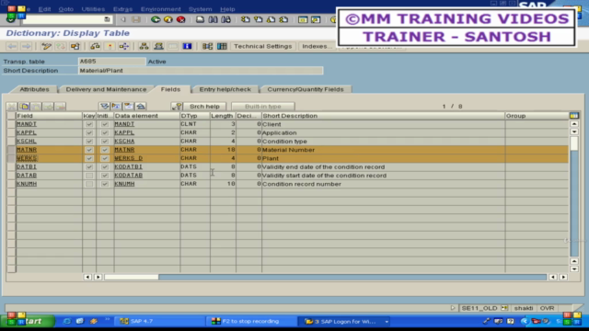Click the Previous Page icon

pyautogui.click(x=258, y=19)
